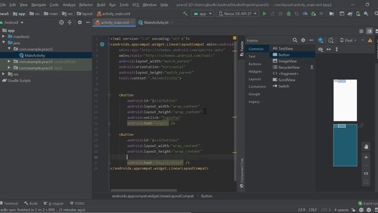Open the profiler gauge icon in toolbar
The height and width of the screenshot is (213, 378).
[x=305, y=14]
